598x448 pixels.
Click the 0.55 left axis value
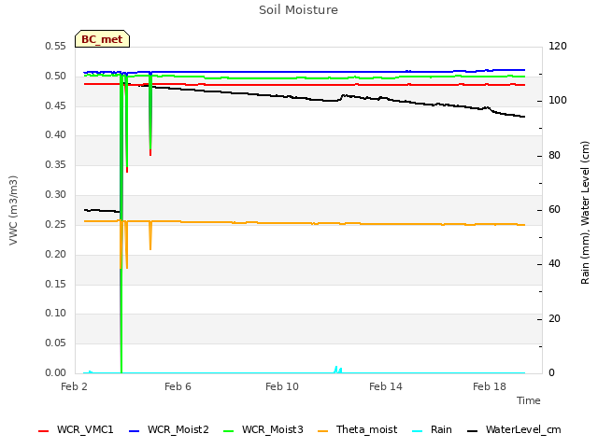[55, 47]
